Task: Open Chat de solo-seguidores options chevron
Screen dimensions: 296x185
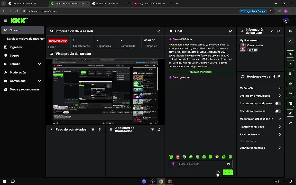Action: (280, 96)
